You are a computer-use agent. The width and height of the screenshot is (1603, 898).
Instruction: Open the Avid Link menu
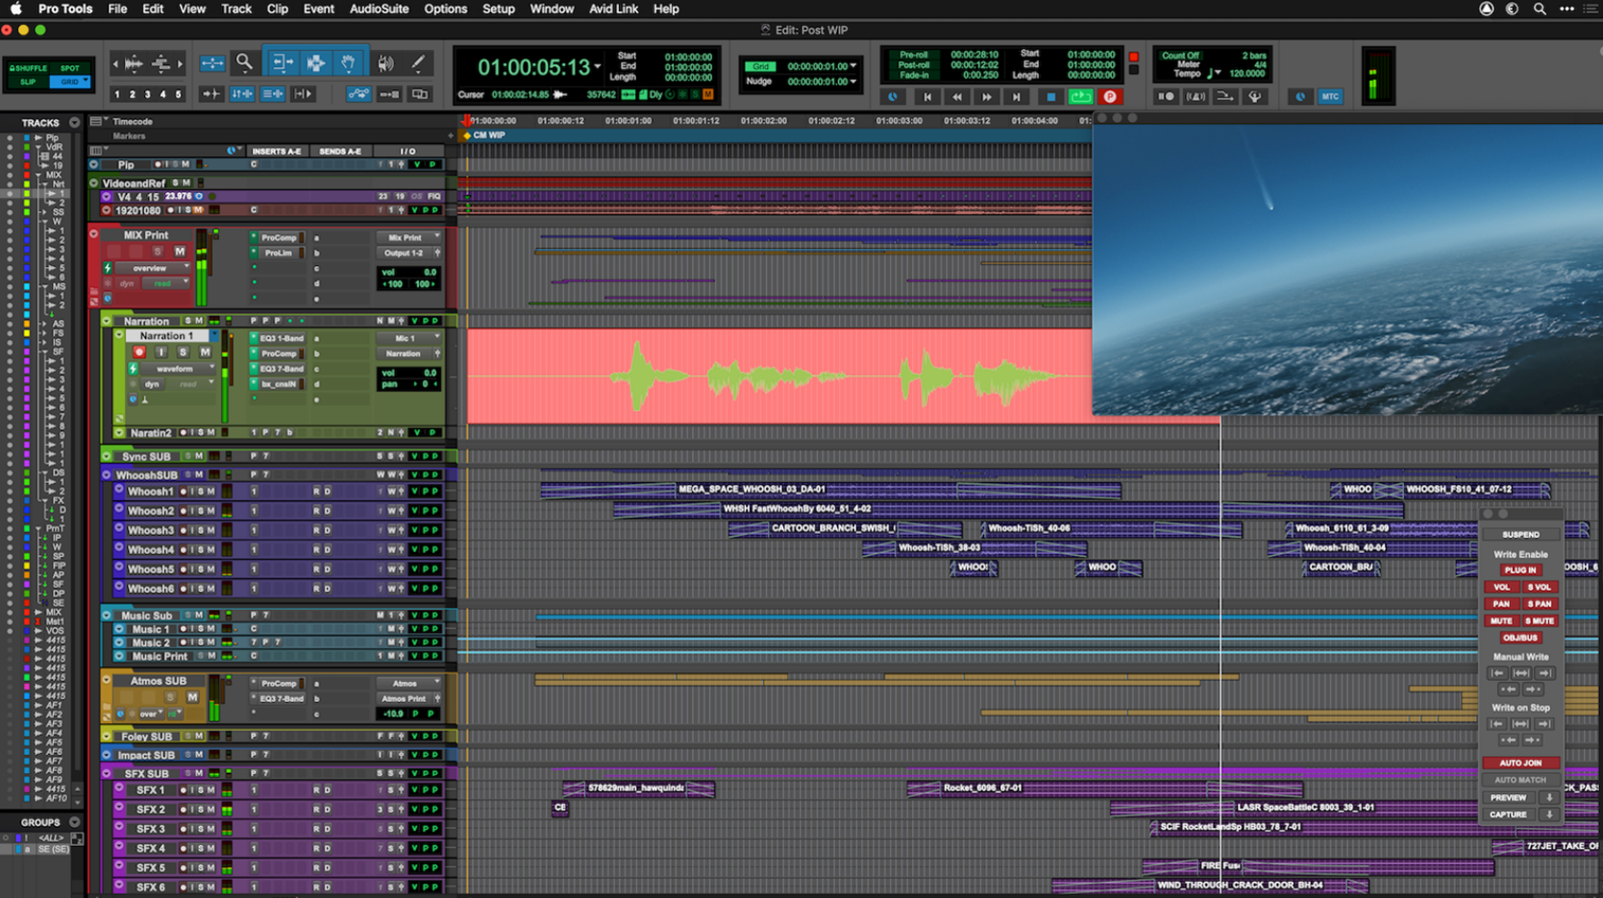[613, 9]
